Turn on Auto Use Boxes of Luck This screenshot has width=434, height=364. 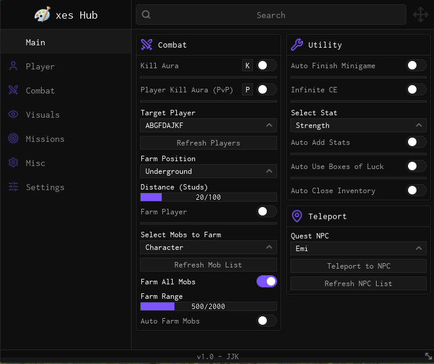416,167
